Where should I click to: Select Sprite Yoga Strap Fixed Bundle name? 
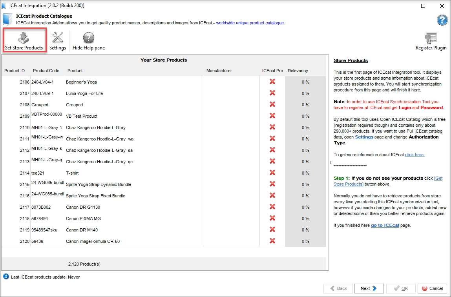95,196
